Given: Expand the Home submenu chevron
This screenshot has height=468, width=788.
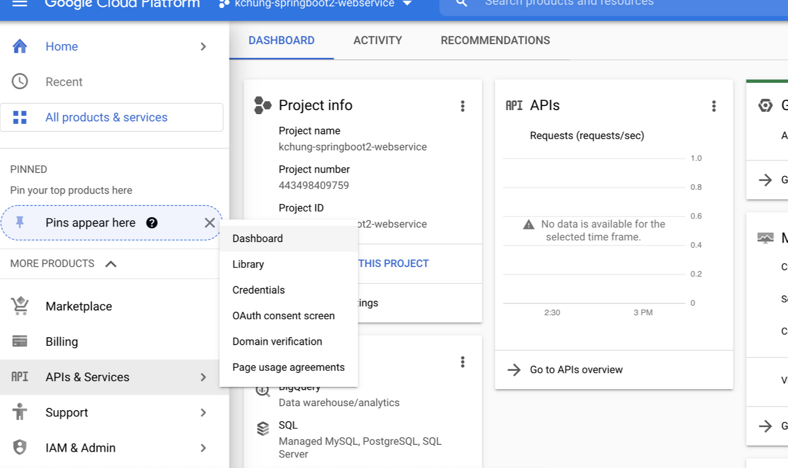Looking at the screenshot, I should tap(204, 46).
